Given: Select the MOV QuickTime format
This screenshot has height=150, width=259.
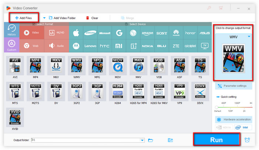Looking at the screenshot, I should click(x=118, y=66).
